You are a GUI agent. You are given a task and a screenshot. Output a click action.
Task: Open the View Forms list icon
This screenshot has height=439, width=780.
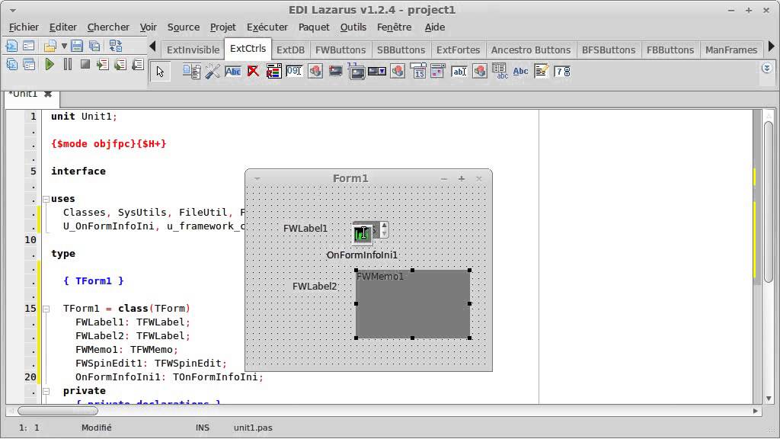tap(29, 64)
